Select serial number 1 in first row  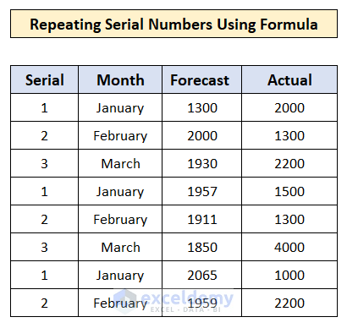coord(44,107)
